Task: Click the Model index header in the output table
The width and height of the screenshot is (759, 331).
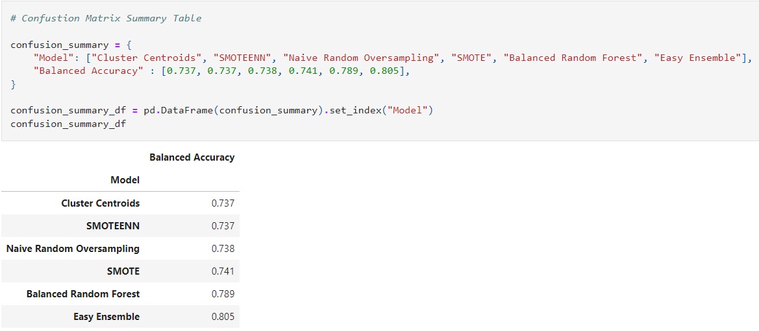Action: tap(125, 180)
